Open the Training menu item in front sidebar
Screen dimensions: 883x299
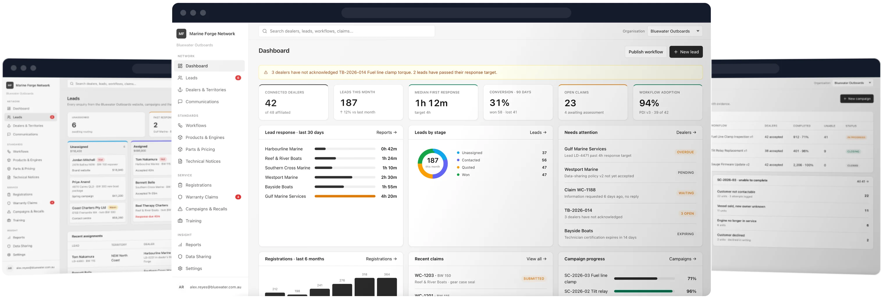point(209,221)
